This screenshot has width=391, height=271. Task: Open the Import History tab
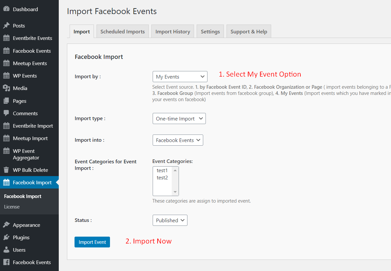pyautogui.click(x=173, y=31)
